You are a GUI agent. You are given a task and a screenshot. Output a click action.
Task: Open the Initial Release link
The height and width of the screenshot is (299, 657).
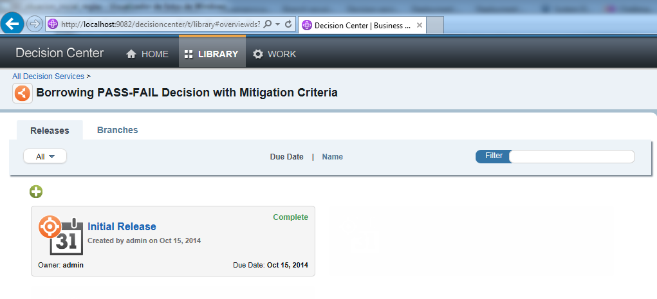pyautogui.click(x=122, y=226)
